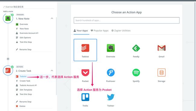
Task: Click the Evernote trigger step circle icon
Action: [x=8, y=18]
